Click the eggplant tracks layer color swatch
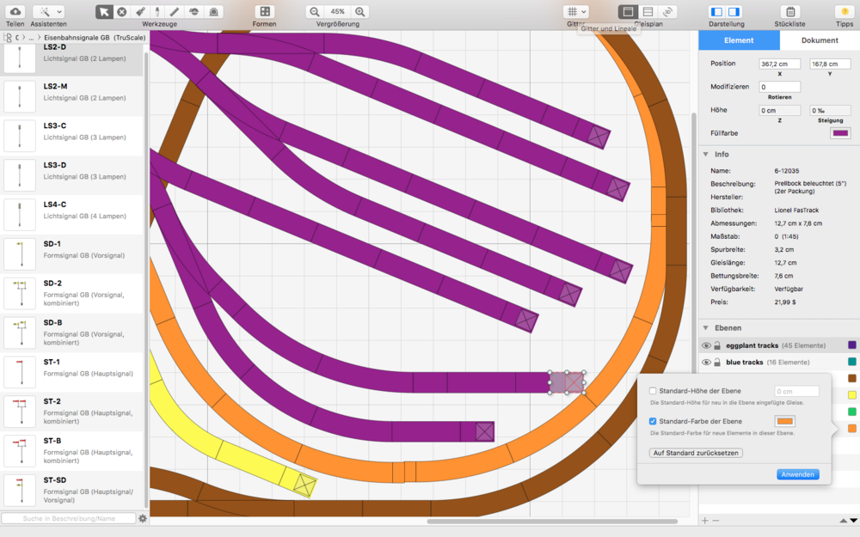Image resolution: width=860 pixels, height=537 pixels. pyautogui.click(x=851, y=345)
